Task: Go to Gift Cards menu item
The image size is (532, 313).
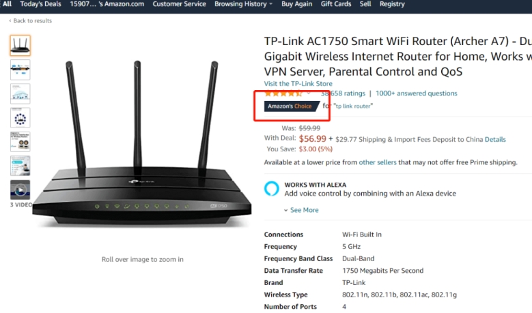Action: pos(335,4)
